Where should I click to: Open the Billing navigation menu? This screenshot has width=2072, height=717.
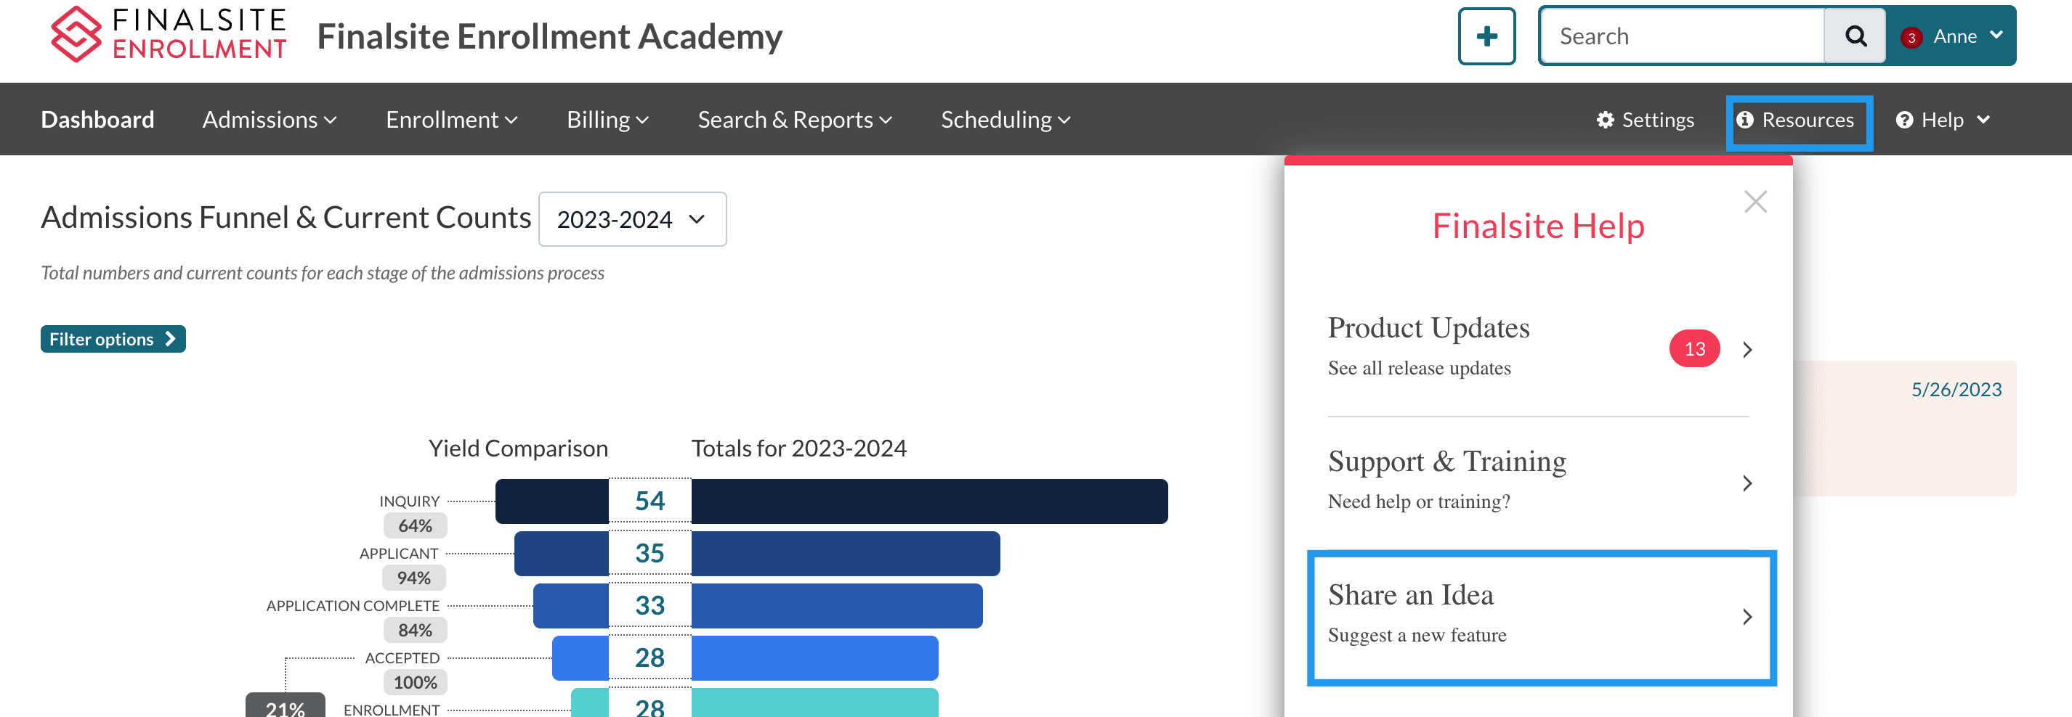point(607,120)
